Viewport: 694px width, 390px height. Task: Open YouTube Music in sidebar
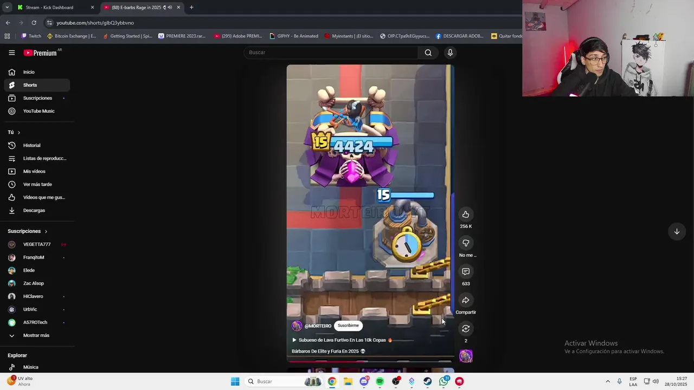tap(37, 111)
